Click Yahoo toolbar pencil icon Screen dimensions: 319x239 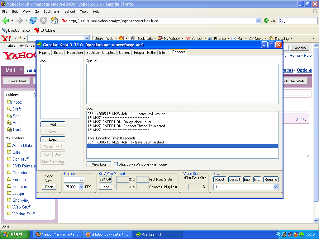click(x=20, y=38)
